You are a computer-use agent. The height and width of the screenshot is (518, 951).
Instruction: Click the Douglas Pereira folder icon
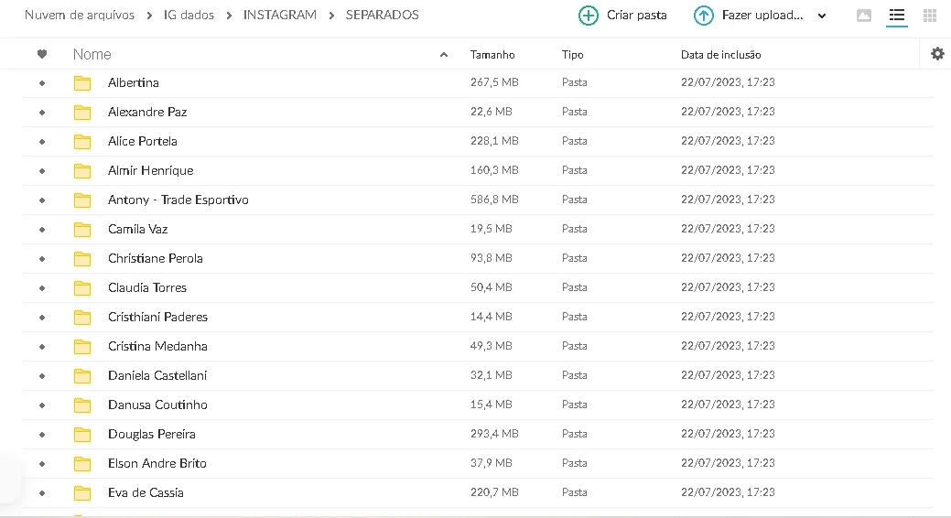pyautogui.click(x=81, y=435)
